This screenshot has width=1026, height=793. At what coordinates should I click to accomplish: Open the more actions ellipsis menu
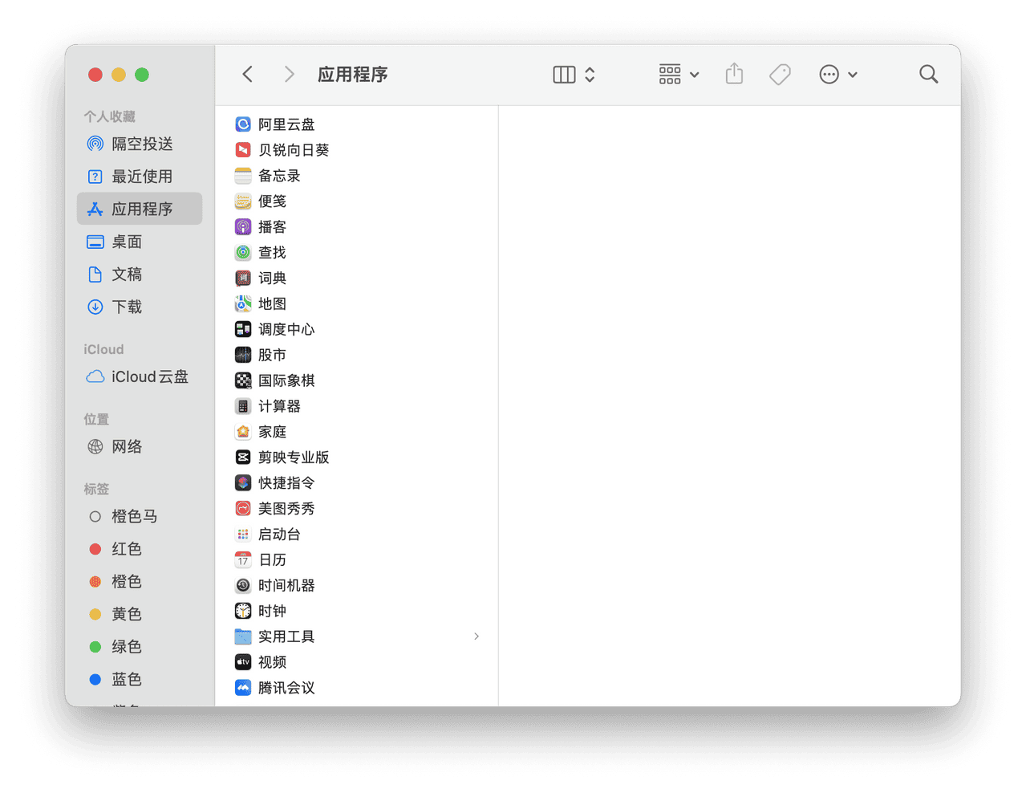(837, 75)
